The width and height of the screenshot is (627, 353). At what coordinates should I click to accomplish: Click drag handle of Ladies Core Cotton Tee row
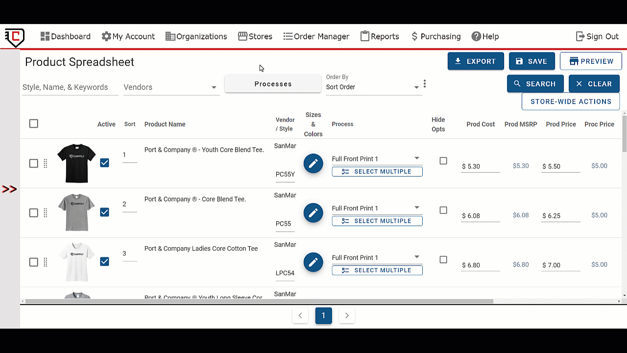(46, 262)
